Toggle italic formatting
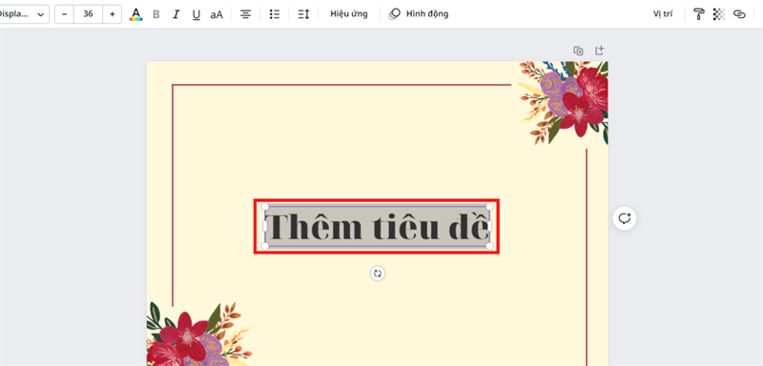This screenshot has width=763, height=366. [x=176, y=14]
